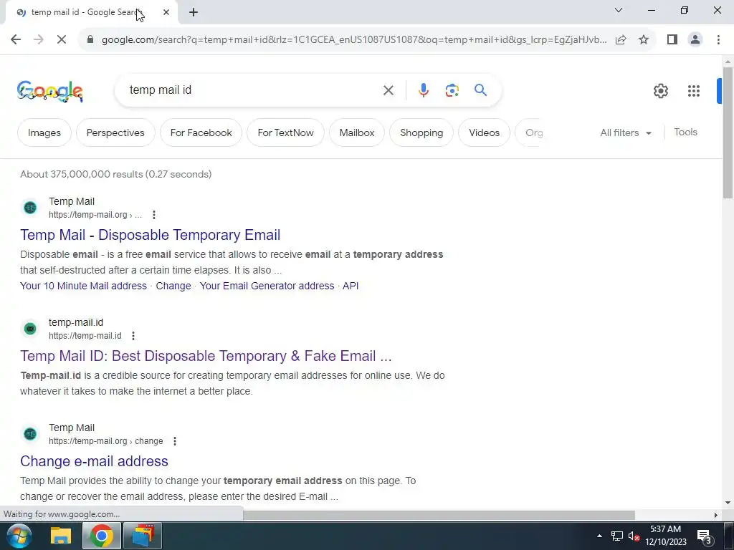Open more options for temp-mail.org result
This screenshot has height=550, width=734.
(154, 215)
